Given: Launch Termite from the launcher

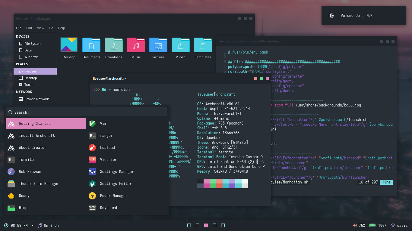Looking at the screenshot, I should tap(46, 160).
